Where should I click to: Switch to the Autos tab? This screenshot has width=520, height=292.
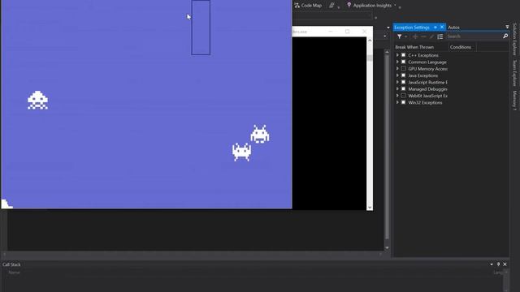point(453,27)
